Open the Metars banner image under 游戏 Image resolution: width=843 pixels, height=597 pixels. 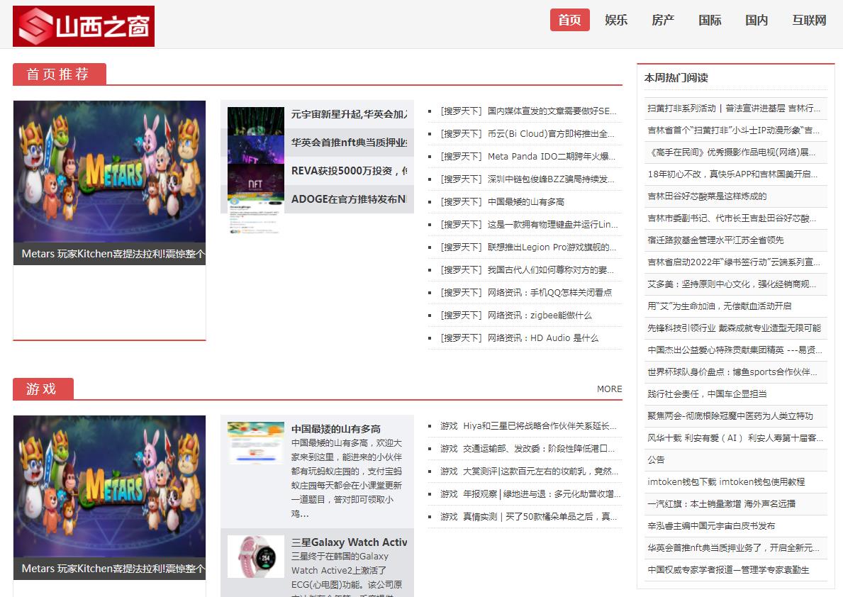point(110,486)
